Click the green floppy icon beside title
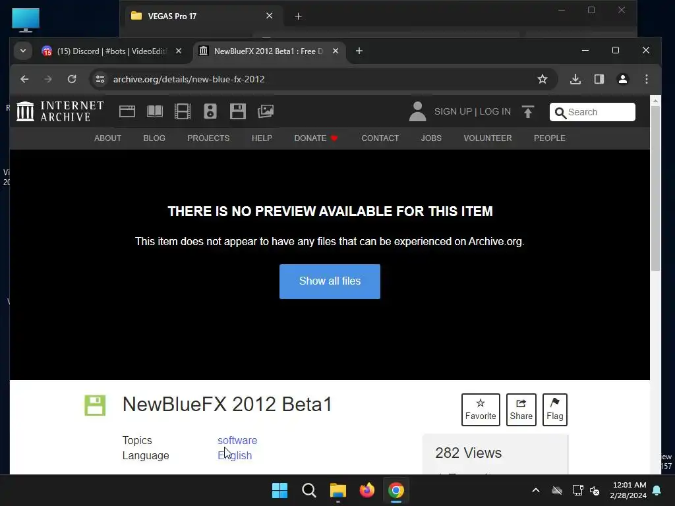 click(x=95, y=405)
